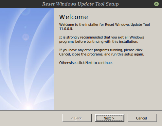
Task: Click the 'If you have any other programs' paragraph
Action: (x=101, y=52)
